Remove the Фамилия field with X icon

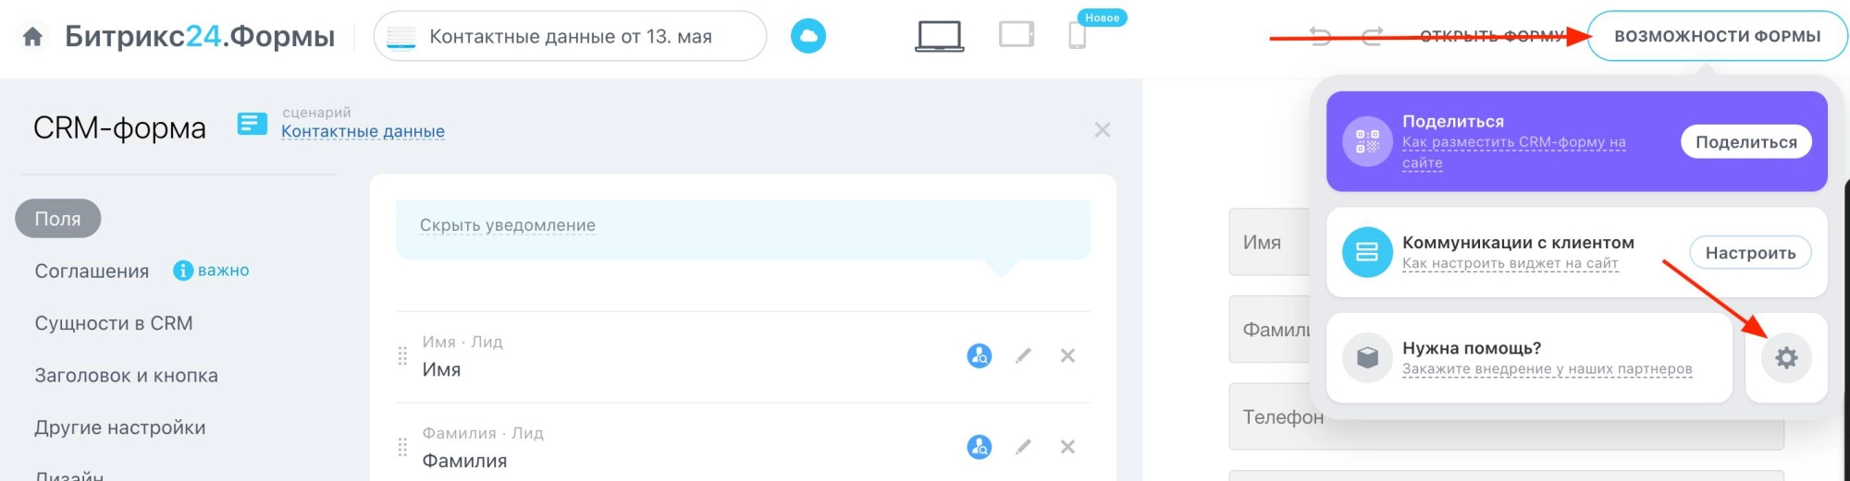pyautogui.click(x=1067, y=447)
